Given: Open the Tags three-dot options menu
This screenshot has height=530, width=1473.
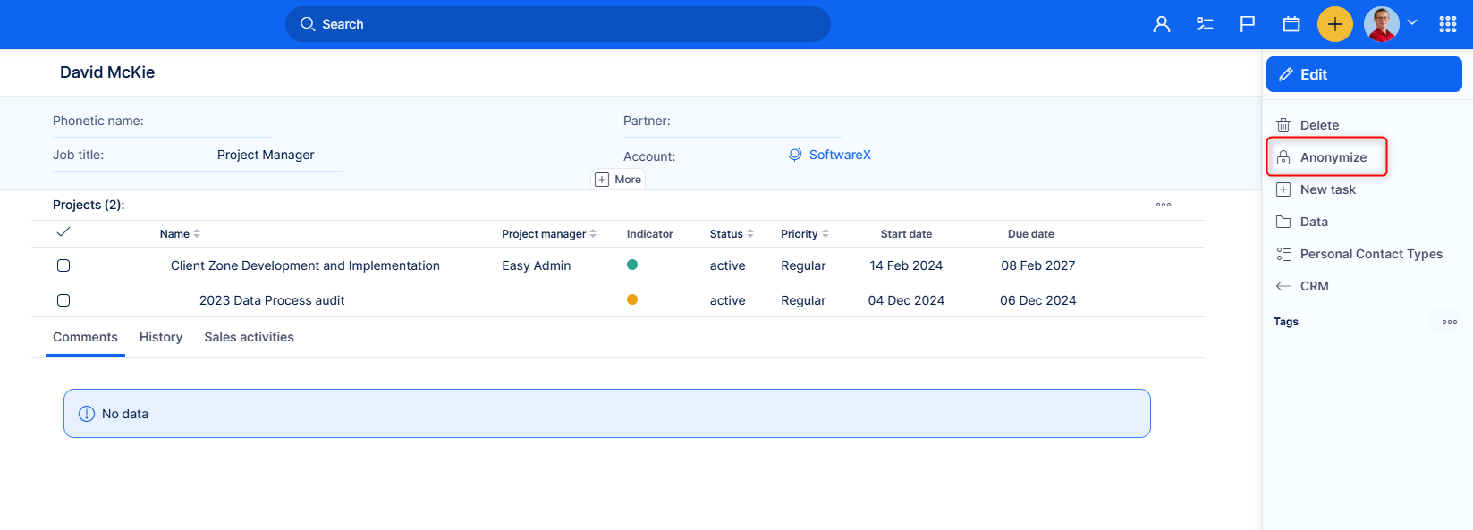Looking at the screenshot, I should point(1450,322).
